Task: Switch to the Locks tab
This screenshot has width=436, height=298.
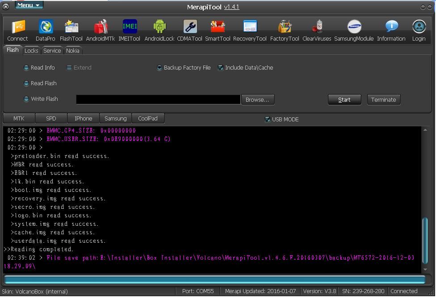Action: [31, 51]
